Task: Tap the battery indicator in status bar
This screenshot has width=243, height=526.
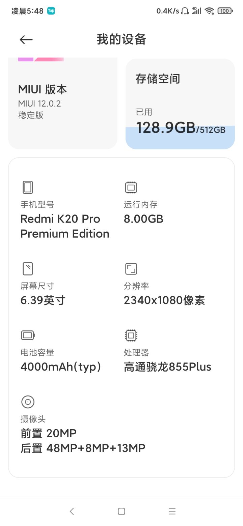Action: coord(225,11)
